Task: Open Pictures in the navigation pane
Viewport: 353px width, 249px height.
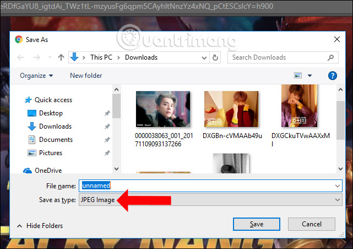Action: pos(45,153)
